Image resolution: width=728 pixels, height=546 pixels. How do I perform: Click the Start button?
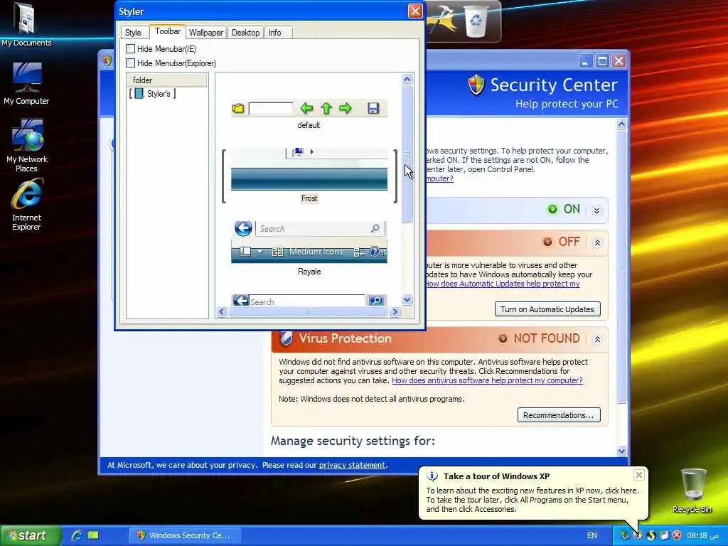click(x=31, y=535)
